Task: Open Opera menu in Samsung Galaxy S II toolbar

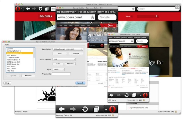Action: pos(112,109)
